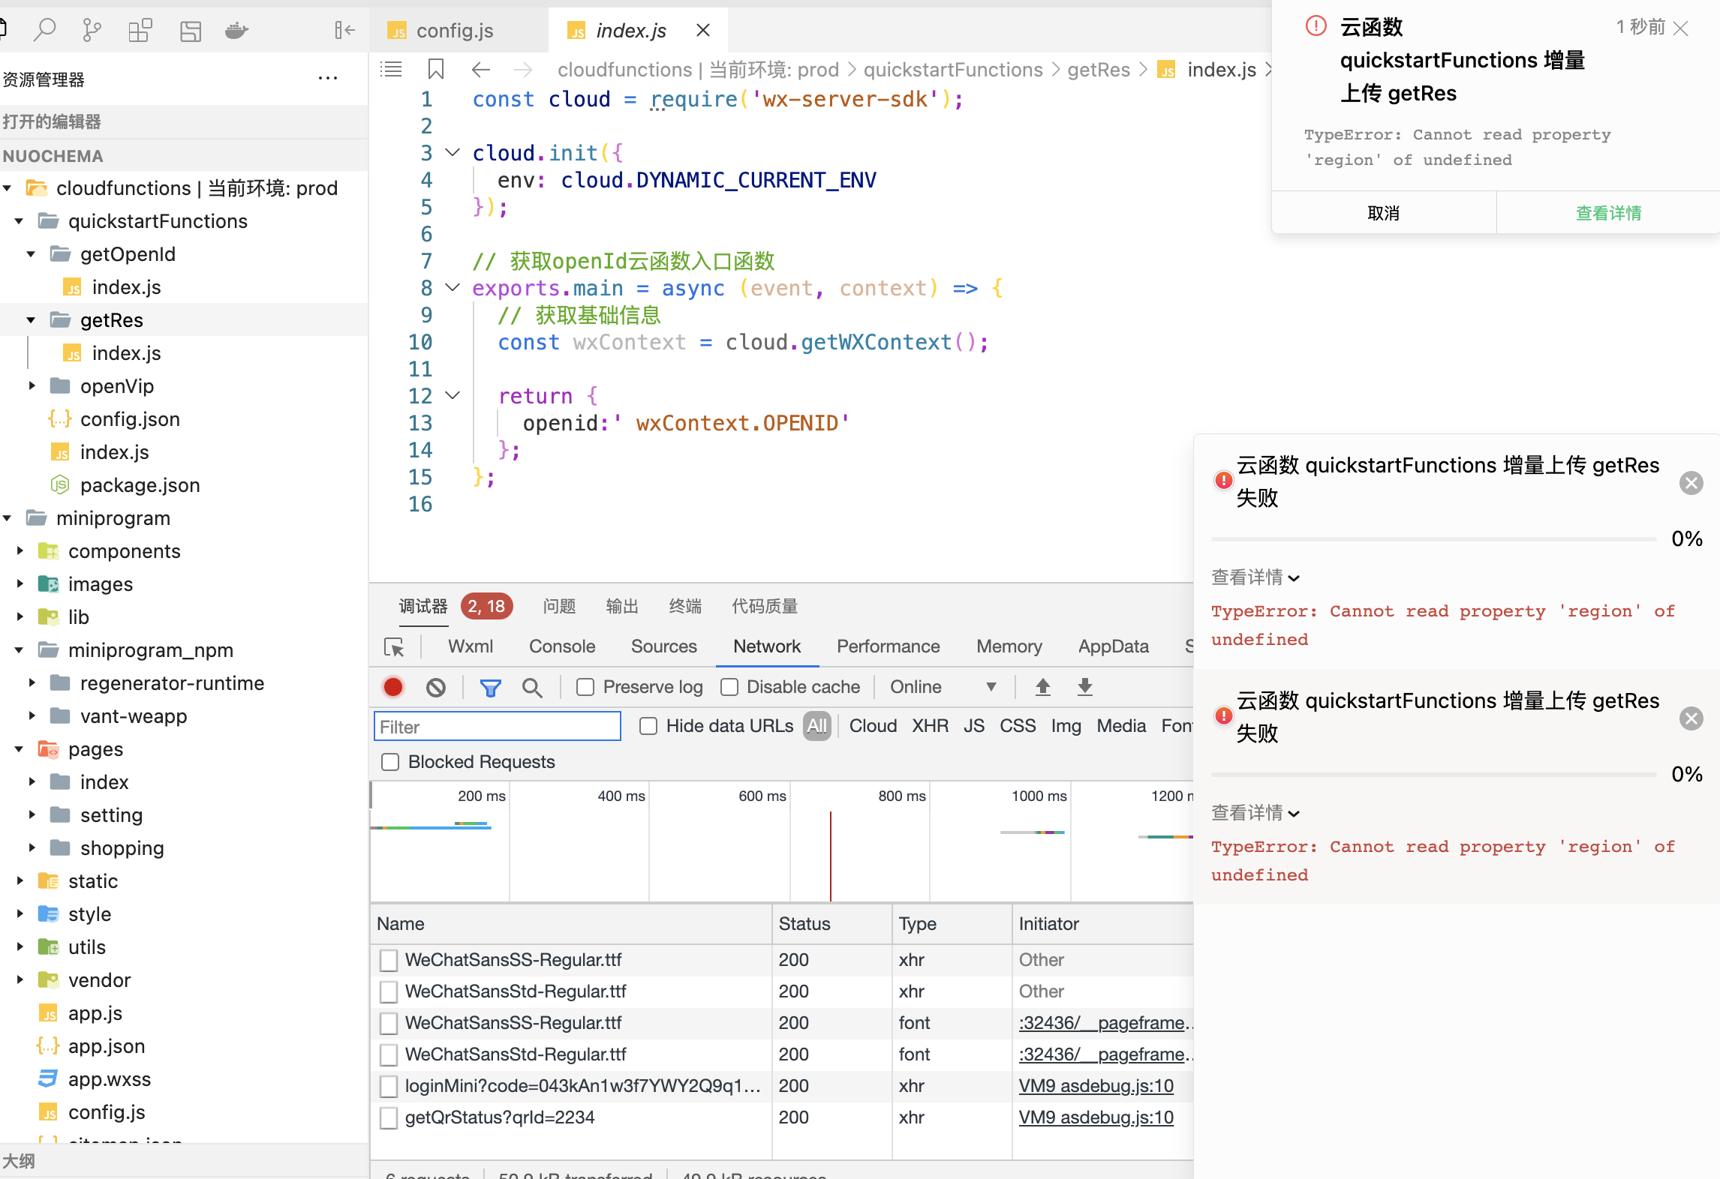Click the import HAR upload arrow icon
Viewport: 1720px width, 1179px height.
pos(1043,687)
